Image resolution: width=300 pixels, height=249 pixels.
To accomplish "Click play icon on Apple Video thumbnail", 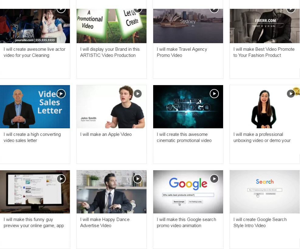I will click(138, 94).
